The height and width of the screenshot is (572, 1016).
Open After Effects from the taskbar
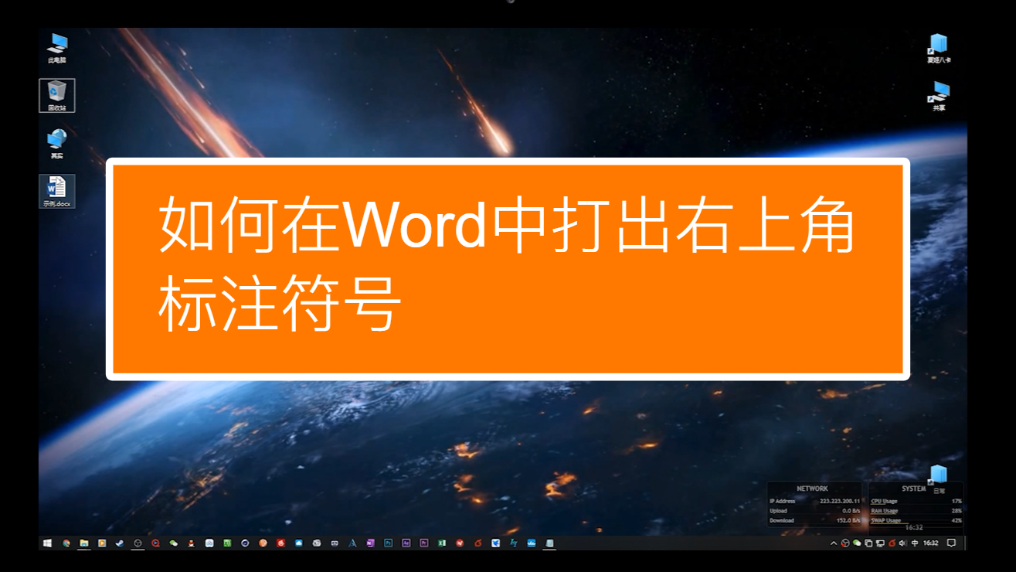tap(406, 543)
